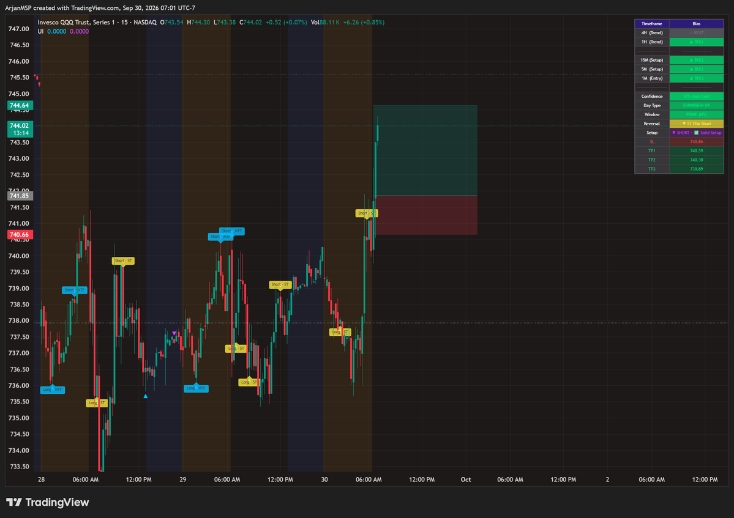Click the 733.50 price axis label
734x518 pixels.
tap(19, 467)
